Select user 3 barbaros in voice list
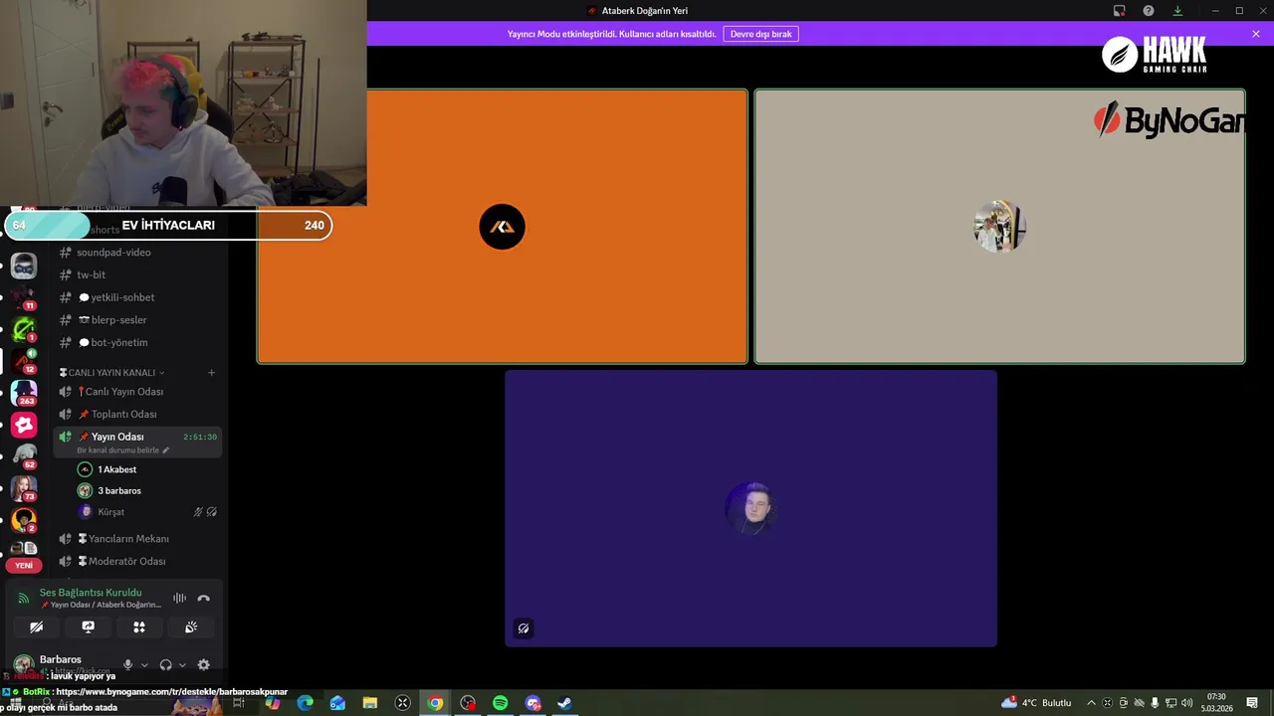1274x716 pixels. pos(119,491)
